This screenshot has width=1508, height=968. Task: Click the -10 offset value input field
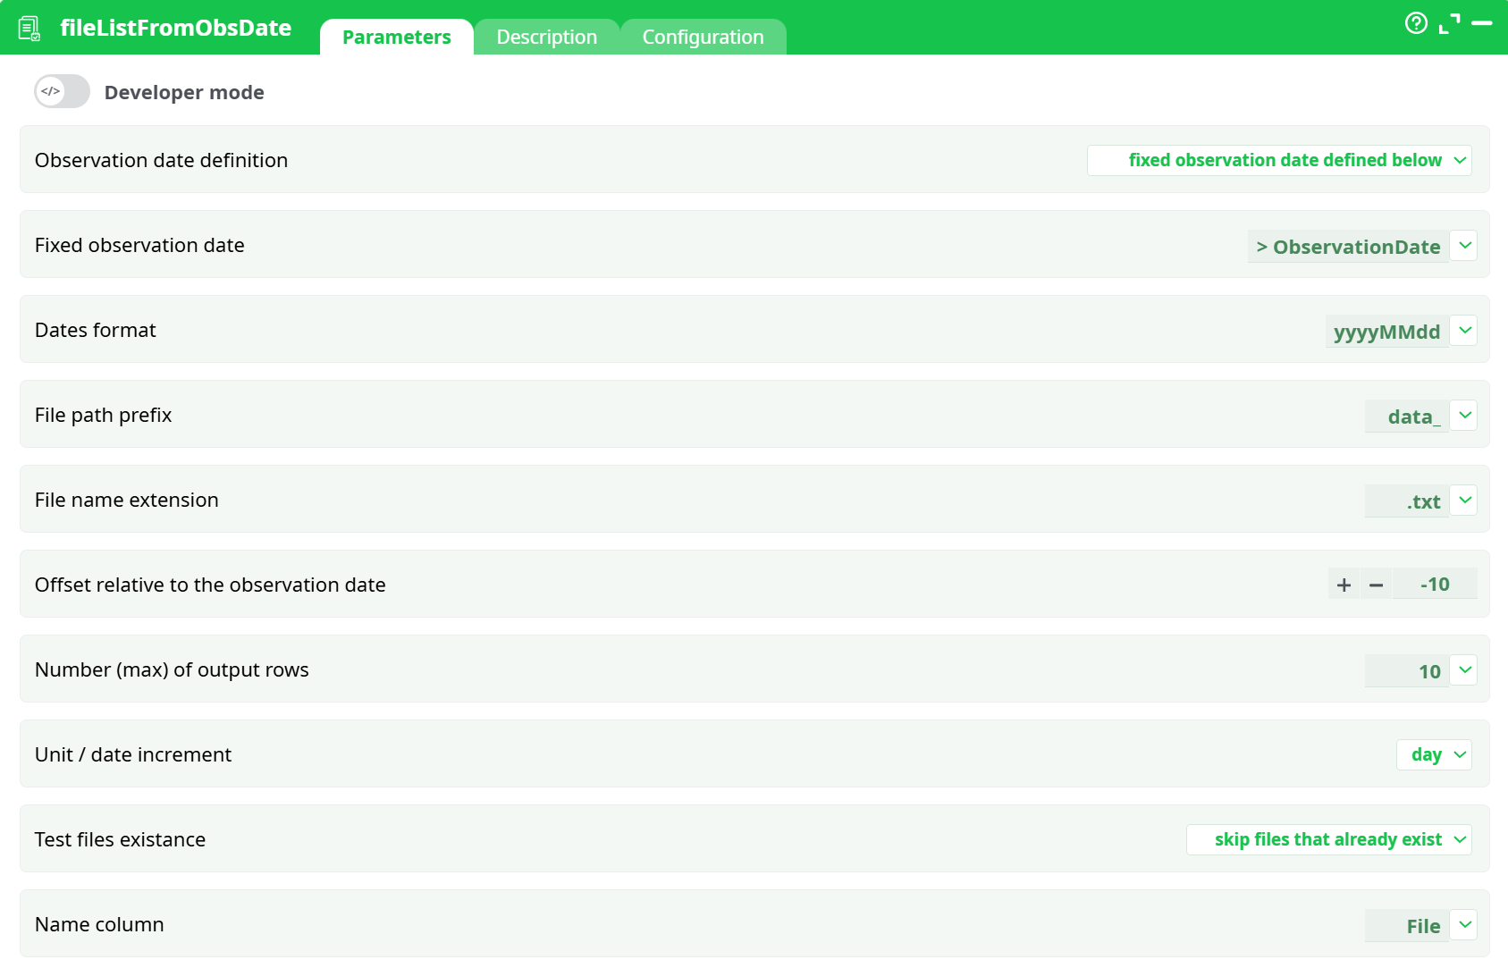click(x=1435, y=584)
